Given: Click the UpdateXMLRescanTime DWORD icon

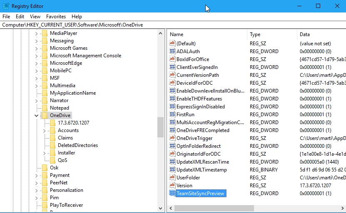Looking at the screenshot, I should pos(172,162).
